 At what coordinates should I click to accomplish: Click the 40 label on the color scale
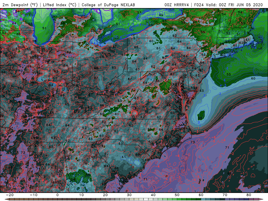tap(153, 195)
